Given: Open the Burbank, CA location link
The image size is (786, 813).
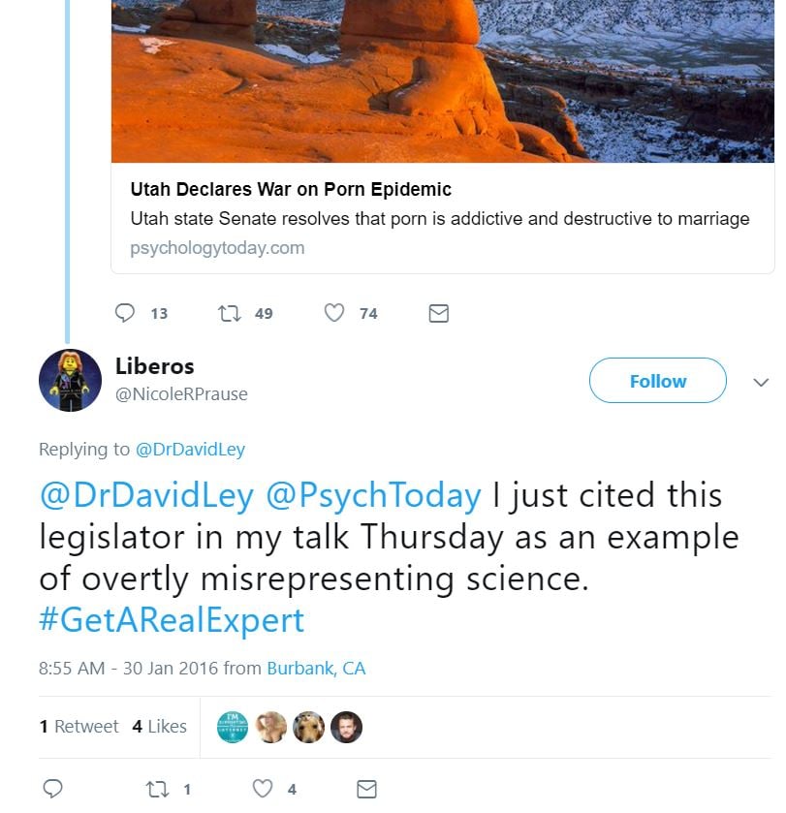Looking at the screenshot, I should pos(316,669).
